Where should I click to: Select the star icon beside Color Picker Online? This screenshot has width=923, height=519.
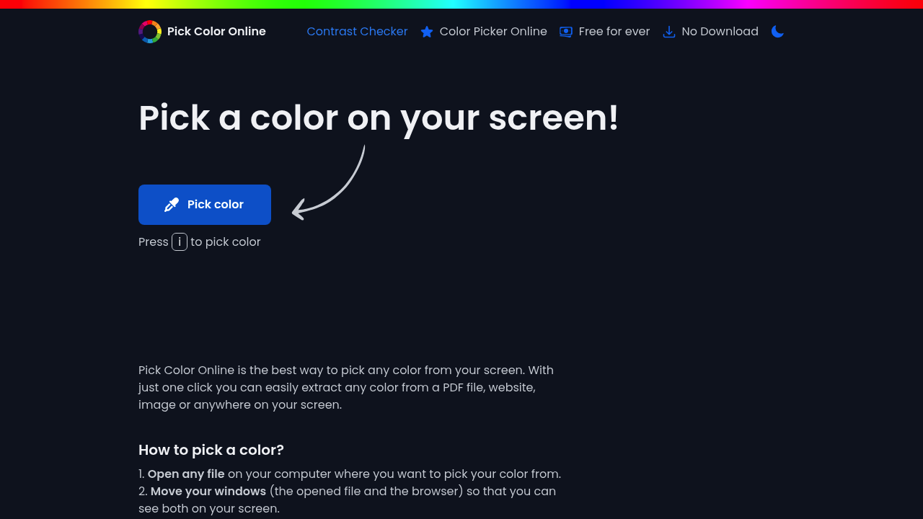tap(427, 32)
